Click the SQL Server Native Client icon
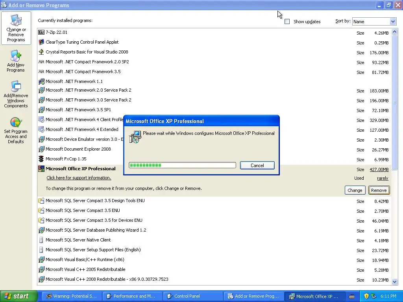 tap(41, 240)
